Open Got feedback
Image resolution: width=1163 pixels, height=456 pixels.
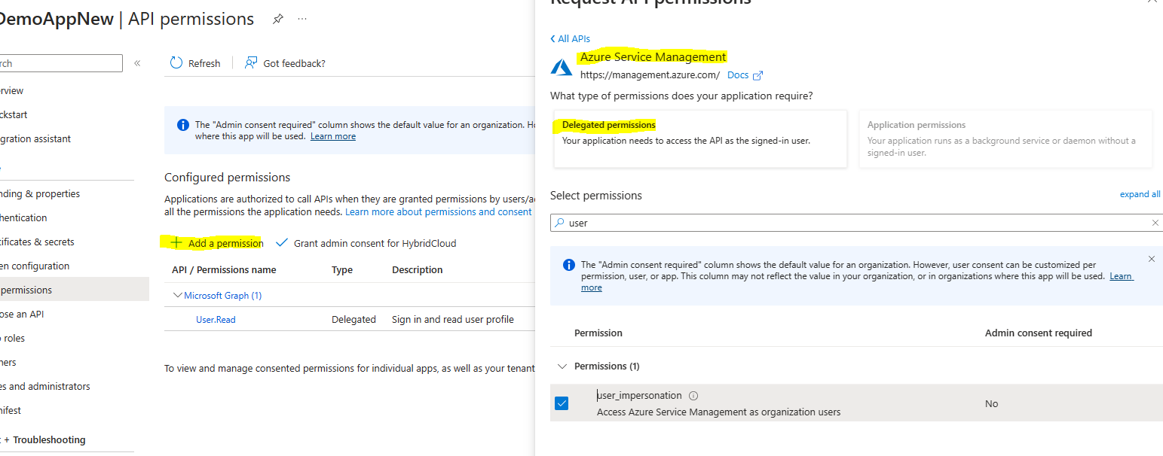tap(286, 63)
